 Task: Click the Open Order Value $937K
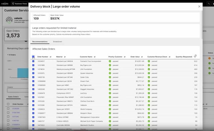(x=55, y=18)
